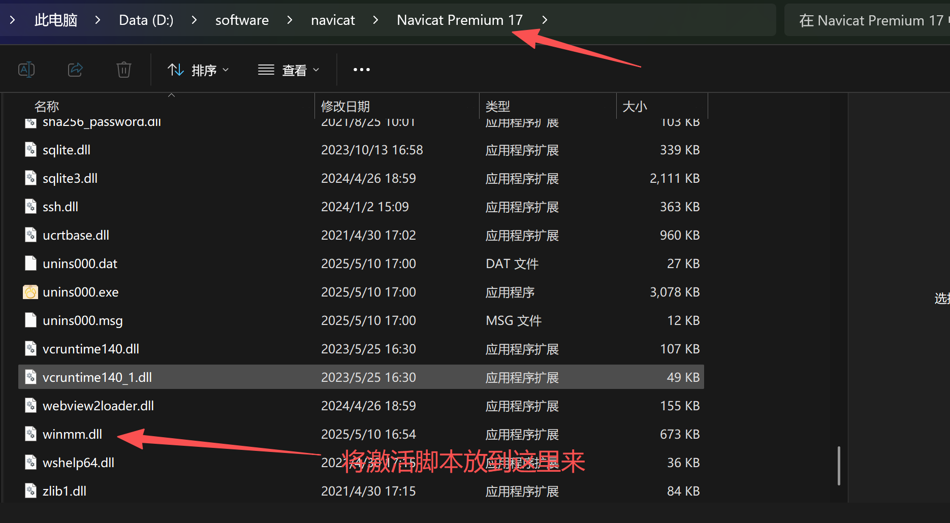Open the three-dots more options menu
The height and width of the screenshot is (523, 950).
[361, 70]
